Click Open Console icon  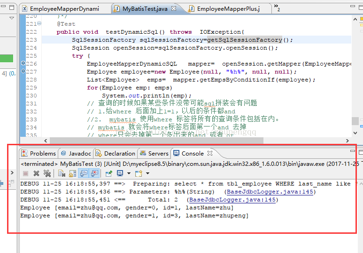point(139,173)
